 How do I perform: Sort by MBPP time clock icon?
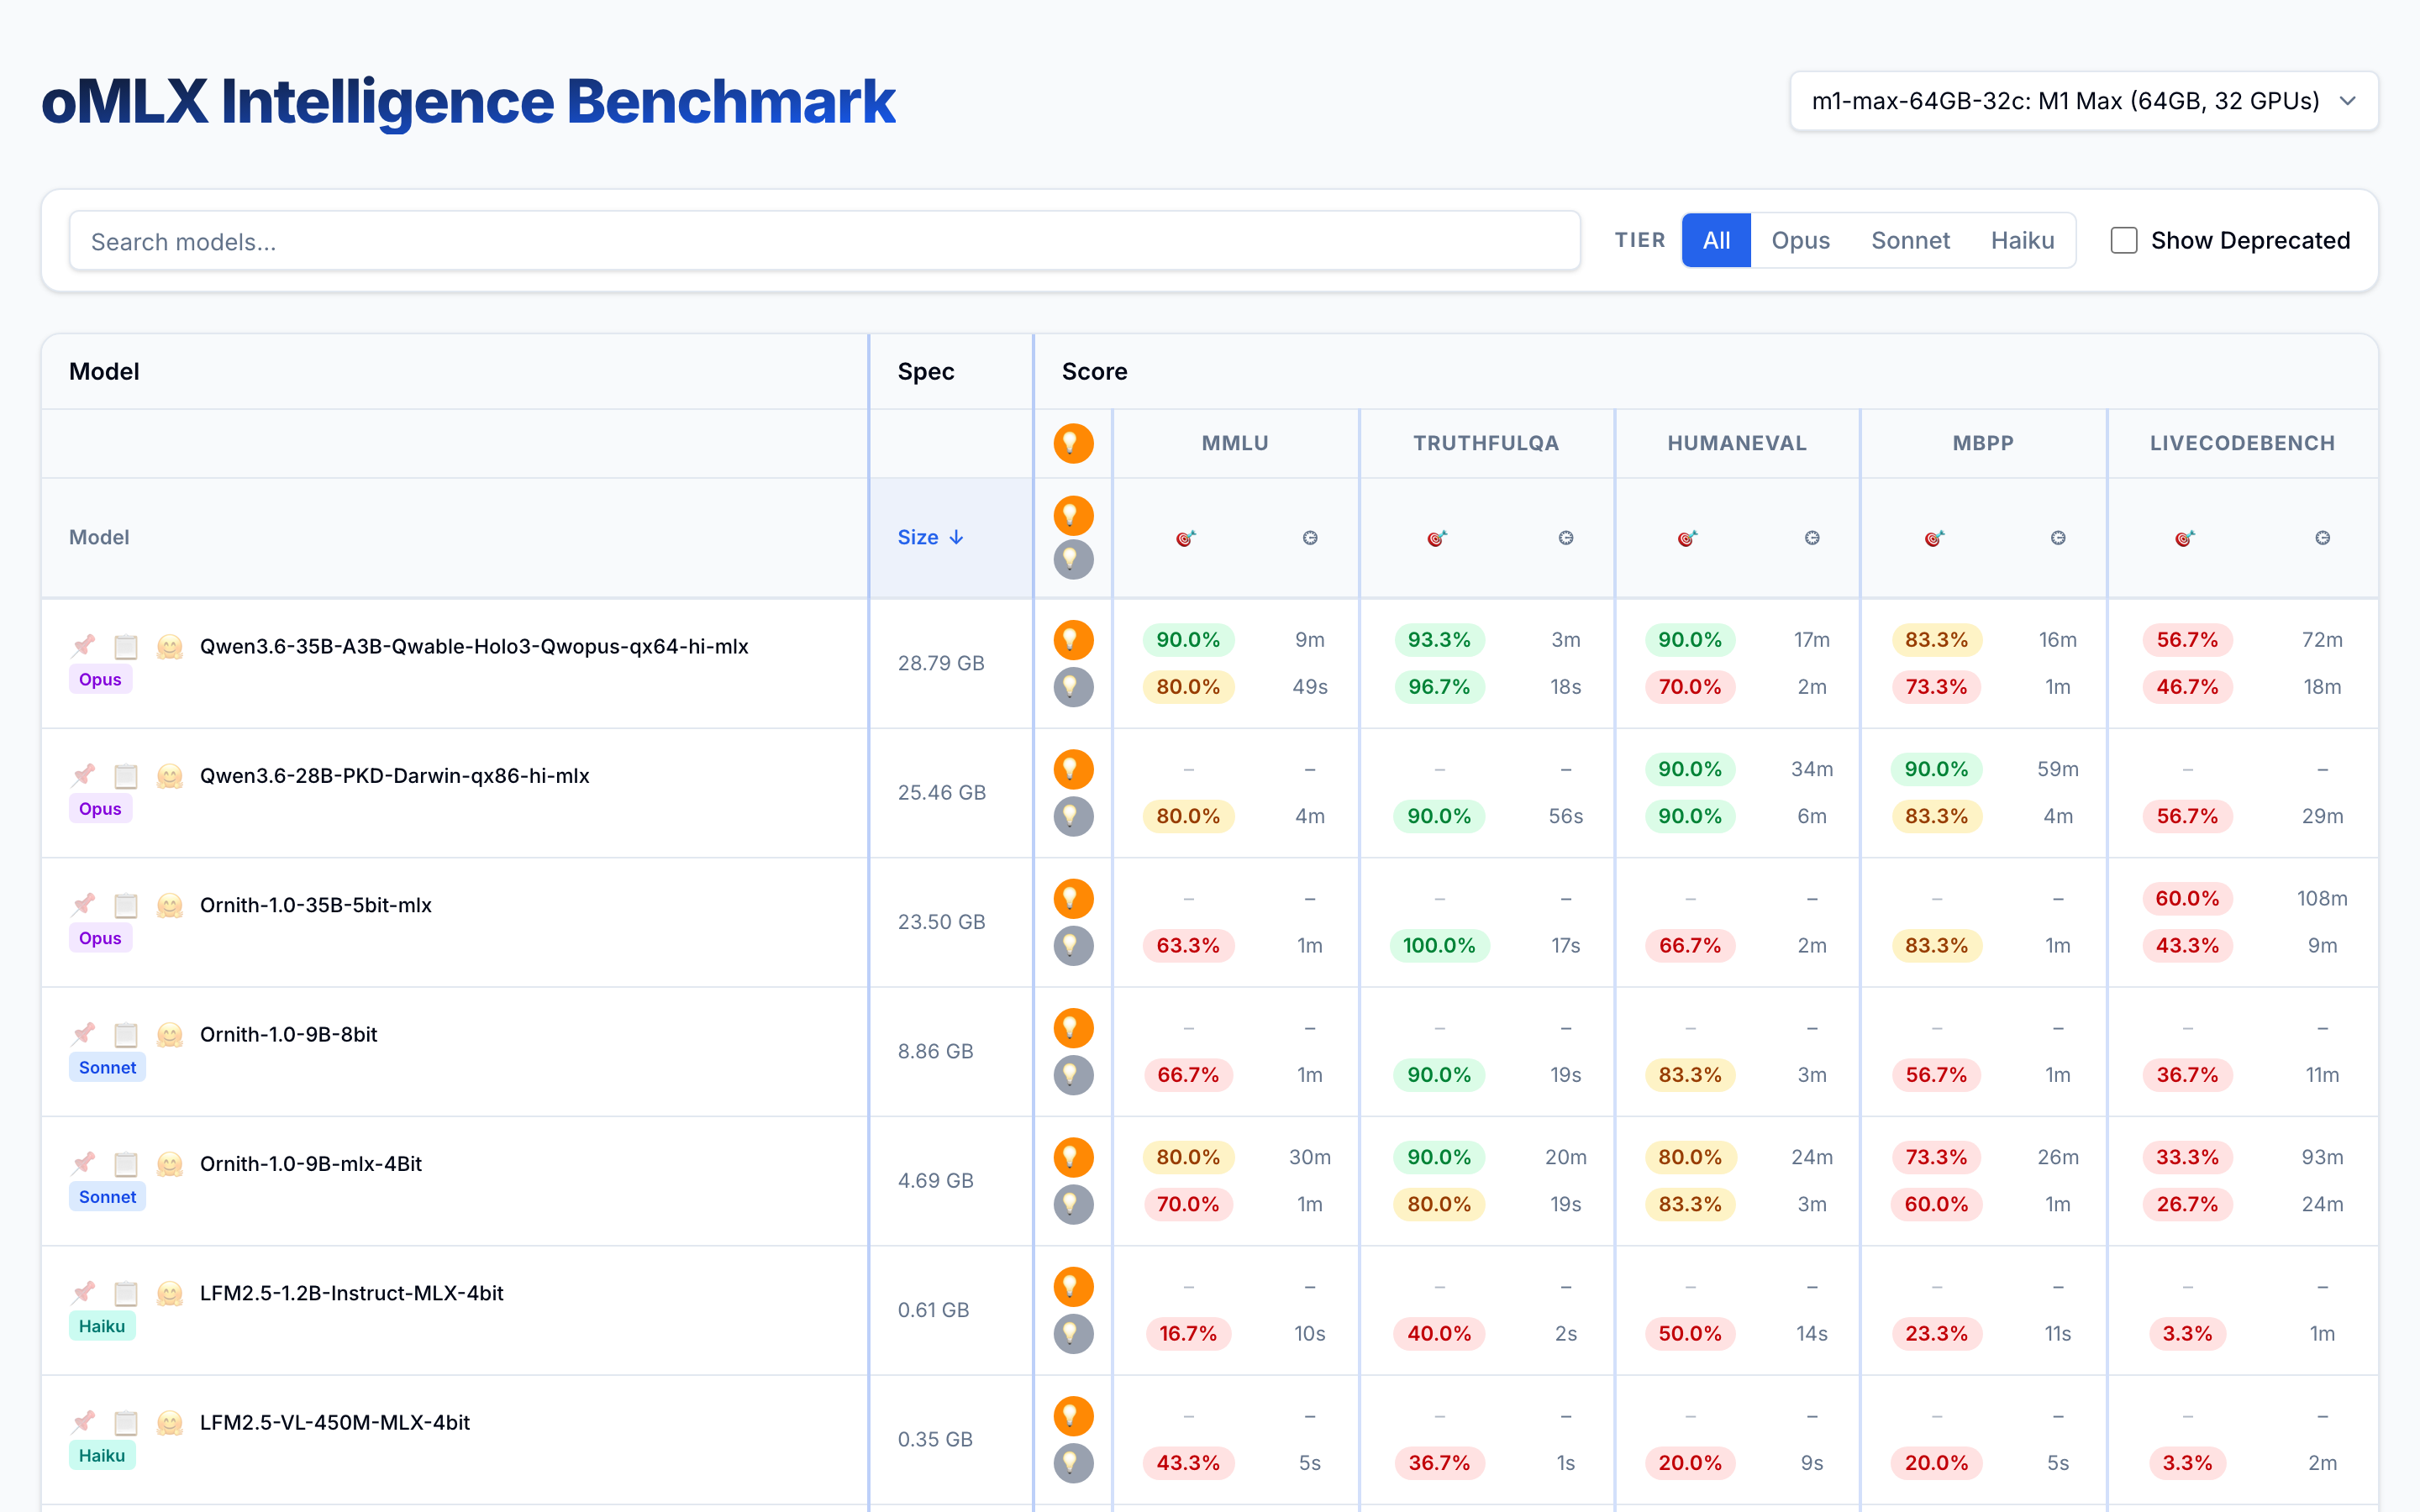2058,538
